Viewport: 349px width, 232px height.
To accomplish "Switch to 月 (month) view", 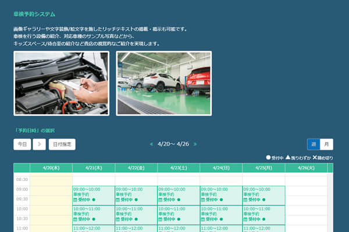I will pos(326,144).
